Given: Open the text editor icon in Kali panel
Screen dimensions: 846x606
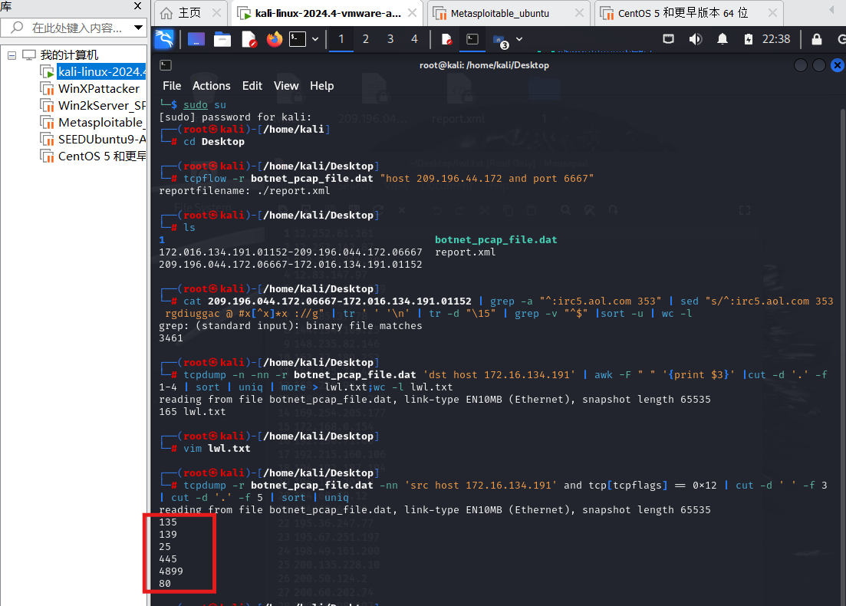Looking at the screenshot, I should click(x=249, y=39).
